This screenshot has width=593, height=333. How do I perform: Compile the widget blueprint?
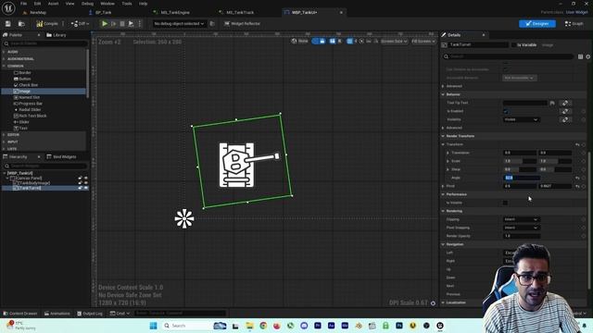tap(47, 24)
